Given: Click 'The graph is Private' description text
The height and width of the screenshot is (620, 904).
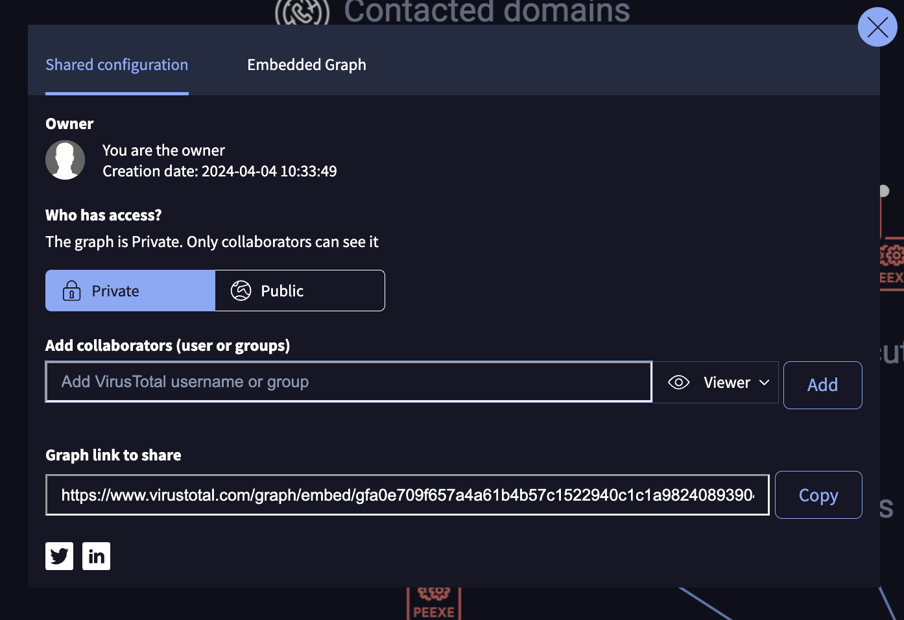Looking at the screenshot, I should coord(212,242).
